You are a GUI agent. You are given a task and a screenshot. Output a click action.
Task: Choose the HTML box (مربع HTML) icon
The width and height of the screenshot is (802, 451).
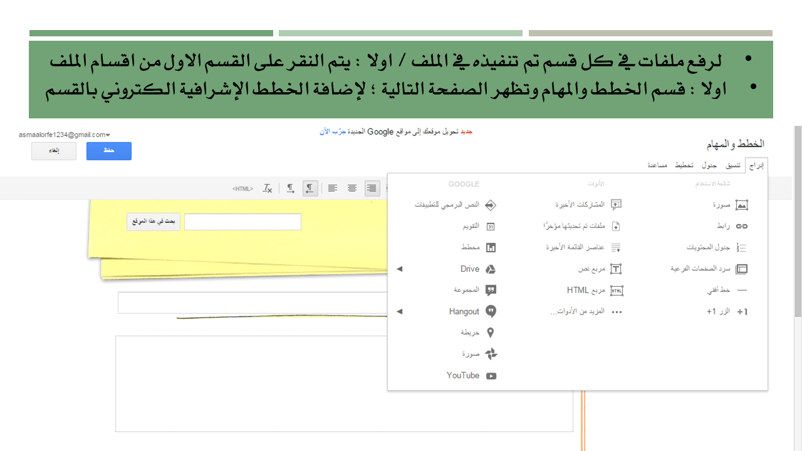617,290
